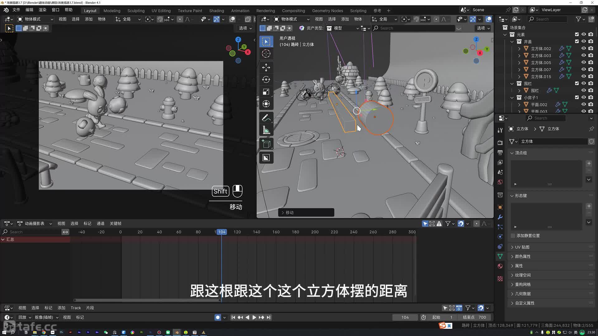
Task: Toggle auto keying record button
Action: (218, 317)
